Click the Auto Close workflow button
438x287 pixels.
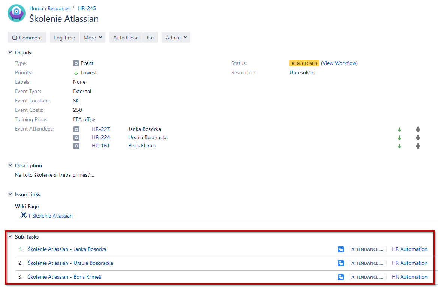(126, 38)
